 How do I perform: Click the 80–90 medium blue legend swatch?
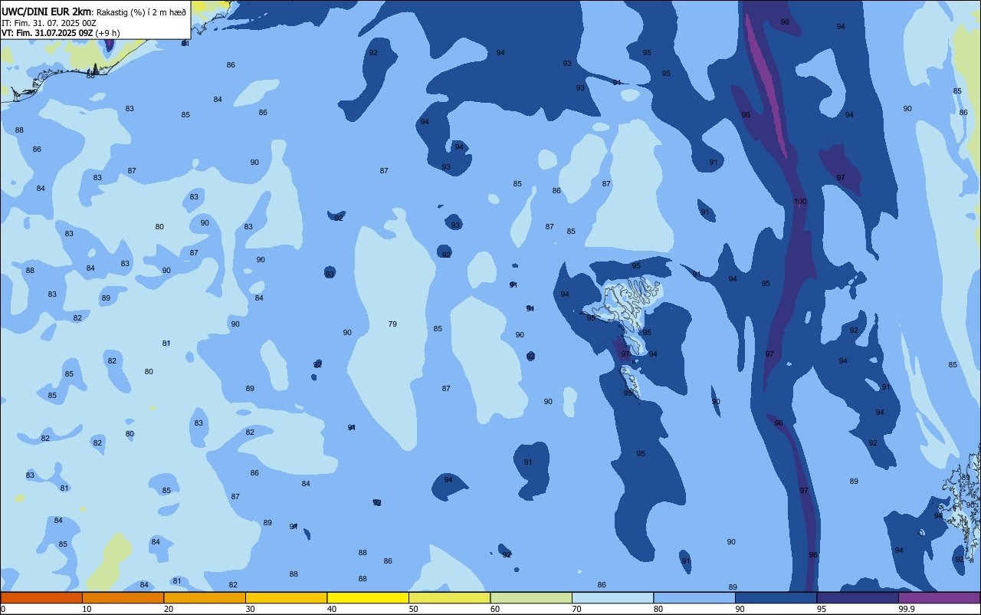(694, 597)
